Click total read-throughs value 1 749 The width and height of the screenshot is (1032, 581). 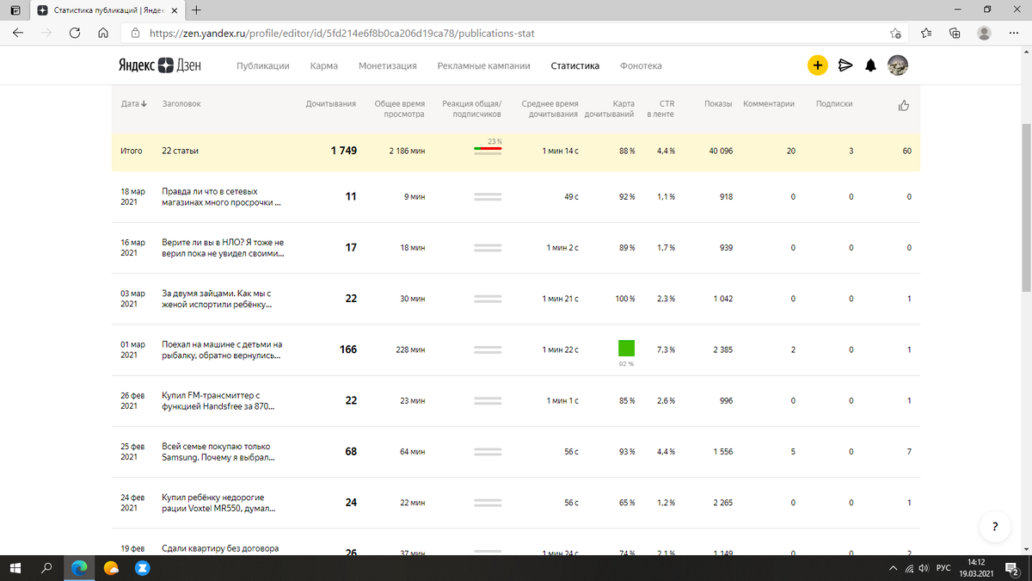click(x=343, y=151)
